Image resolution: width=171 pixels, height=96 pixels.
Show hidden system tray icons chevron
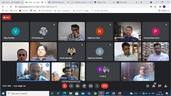click(141, 94)
